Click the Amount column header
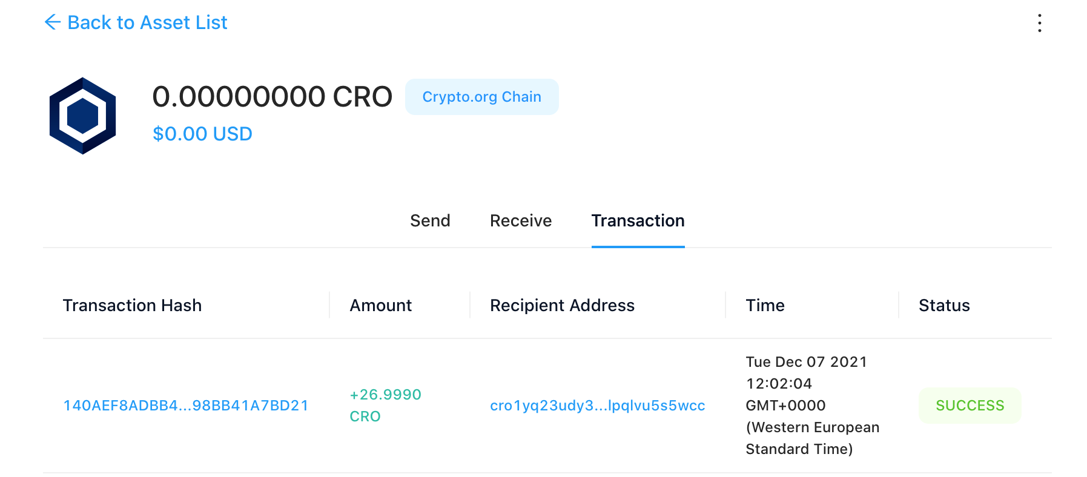 click(380, 305)
